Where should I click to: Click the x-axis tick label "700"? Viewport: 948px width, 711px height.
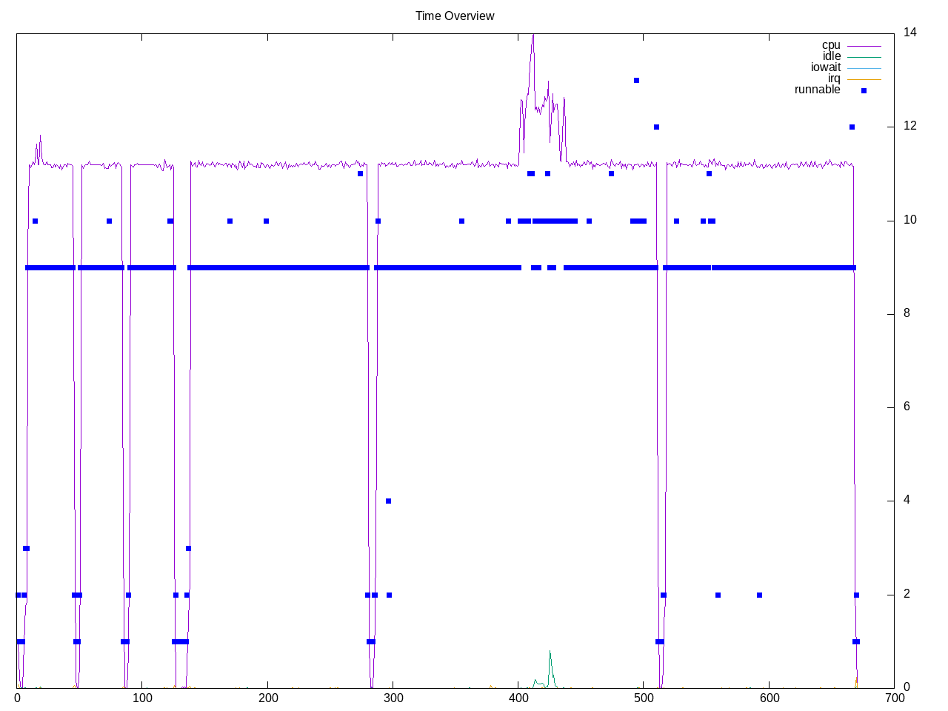(x=895, y=698)
